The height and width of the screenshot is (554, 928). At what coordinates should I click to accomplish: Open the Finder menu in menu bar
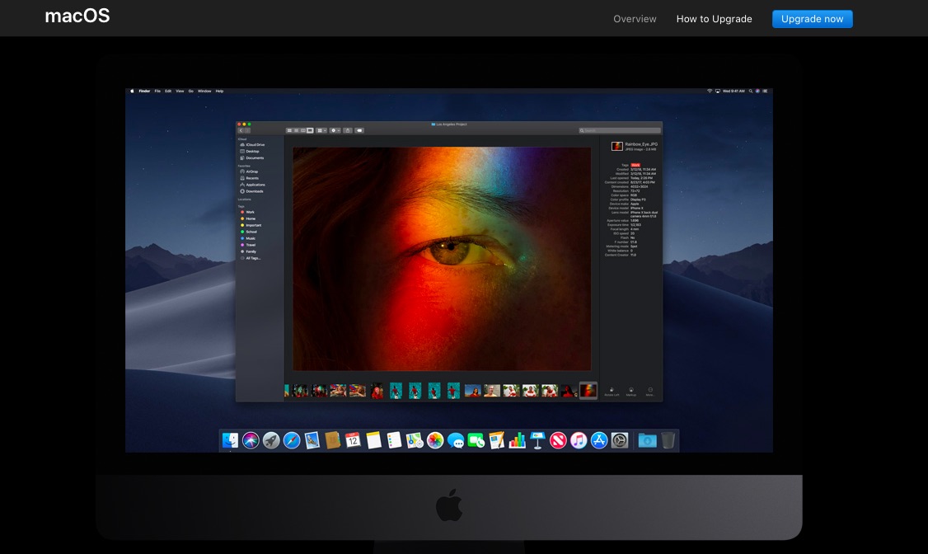pyautogui.click(x=145, y=91)
